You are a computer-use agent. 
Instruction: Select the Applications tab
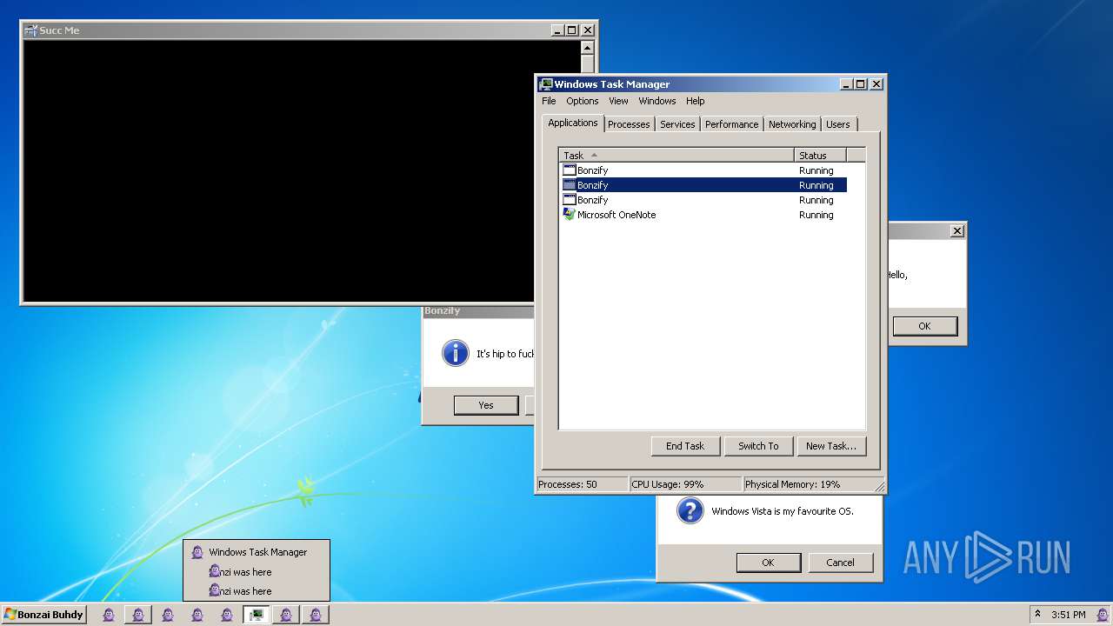tap(573, 123)
